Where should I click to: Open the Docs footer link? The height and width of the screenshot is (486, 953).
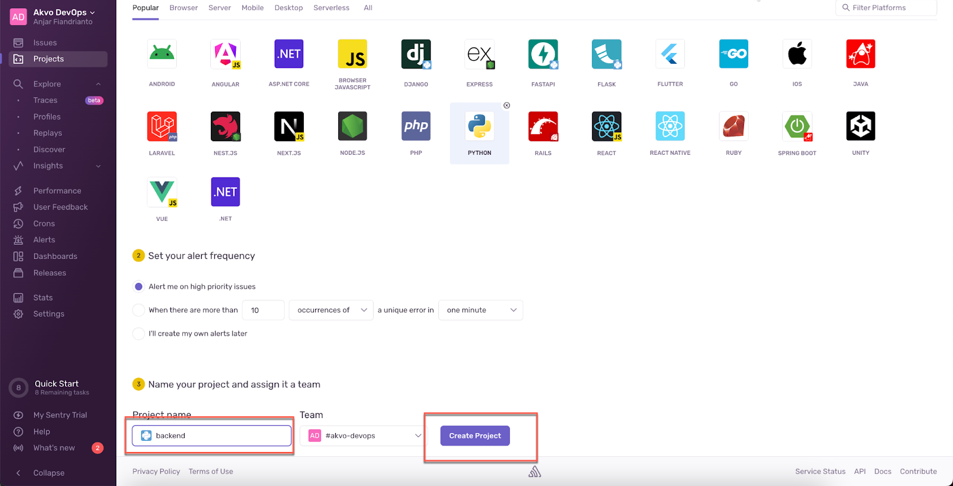[883, 472]
